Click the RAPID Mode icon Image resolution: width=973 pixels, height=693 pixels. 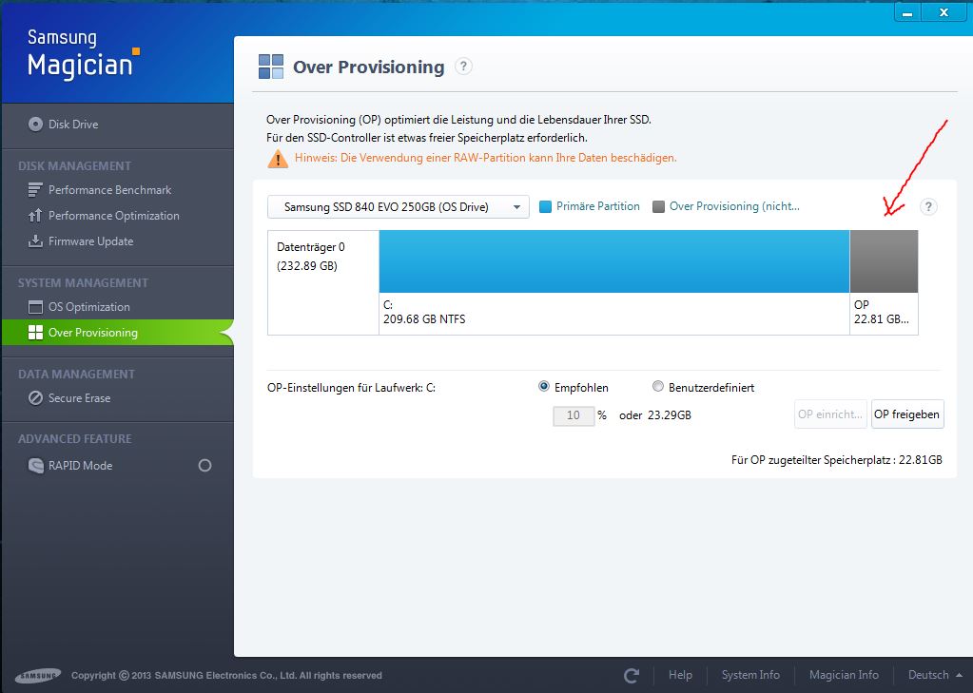[35, 466]
